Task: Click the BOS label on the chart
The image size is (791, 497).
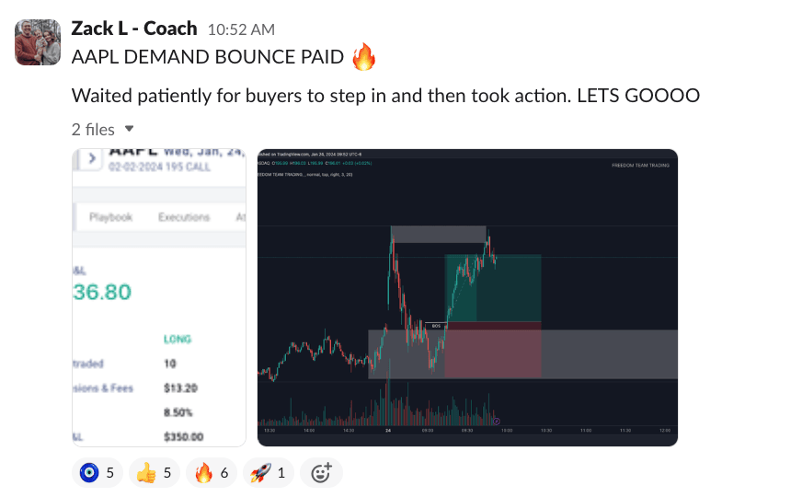Action: [x=436, y=326]
